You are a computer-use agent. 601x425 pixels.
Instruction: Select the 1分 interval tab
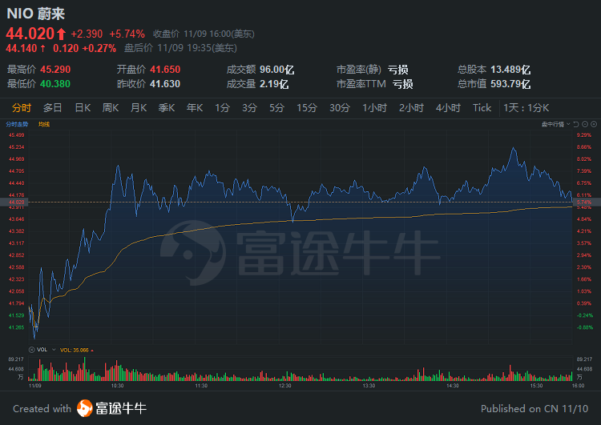(x=222, y=108)
